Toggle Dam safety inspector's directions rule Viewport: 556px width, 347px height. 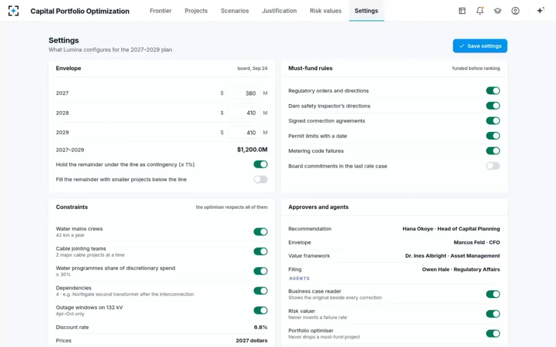click(x=493, y=106)
